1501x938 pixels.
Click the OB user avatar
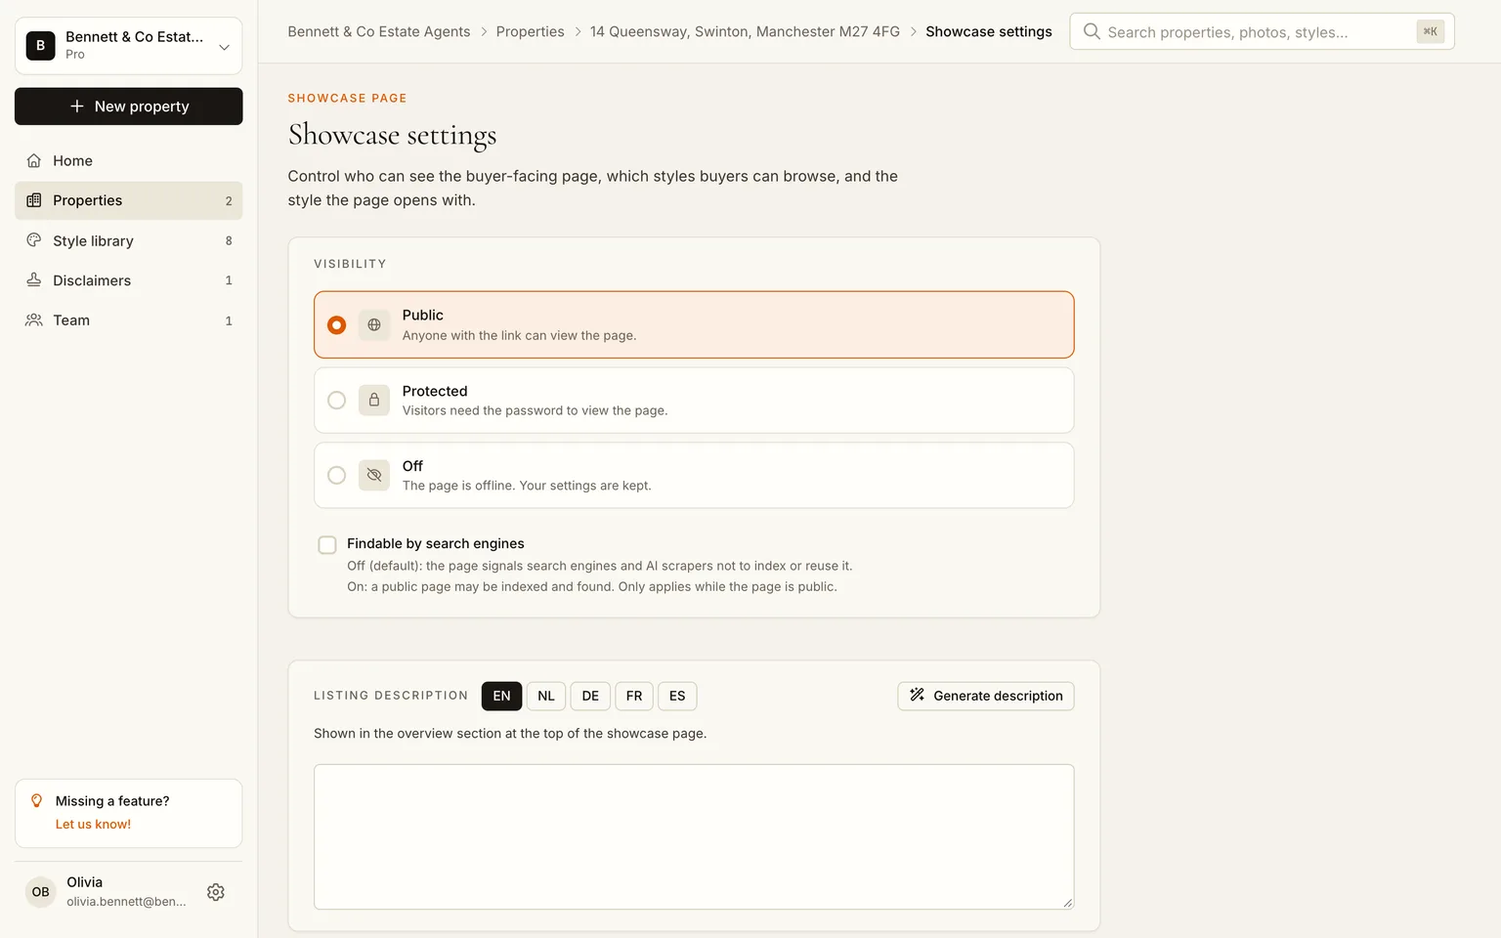click(40, 892)
